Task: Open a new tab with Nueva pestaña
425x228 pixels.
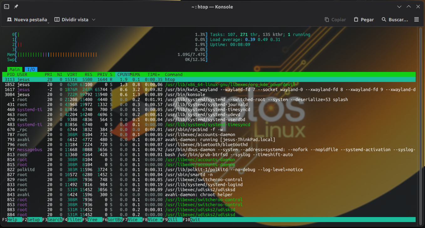Action: (27, 19)
